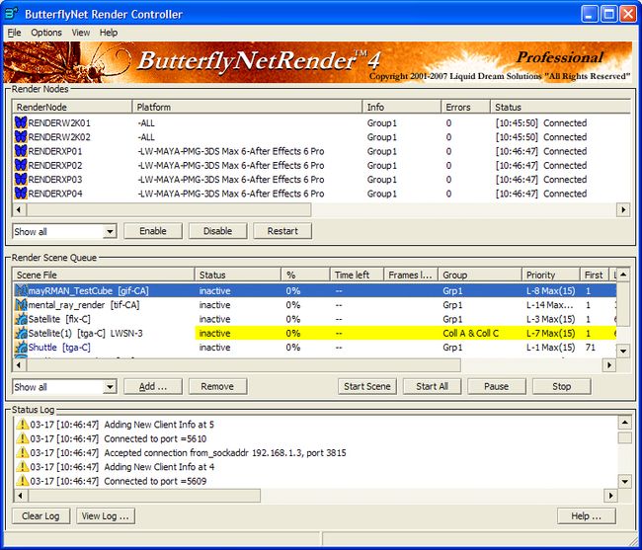Click the Start Scene button

(366, 386)
